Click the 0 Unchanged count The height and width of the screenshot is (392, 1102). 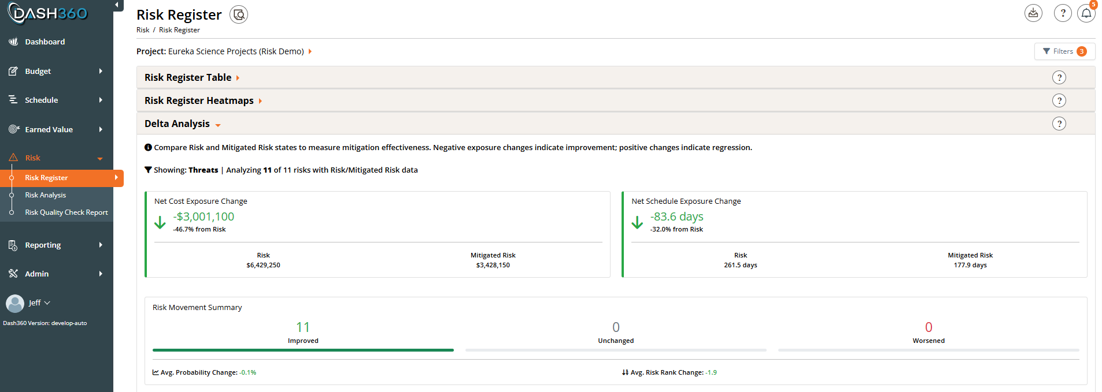616,327
